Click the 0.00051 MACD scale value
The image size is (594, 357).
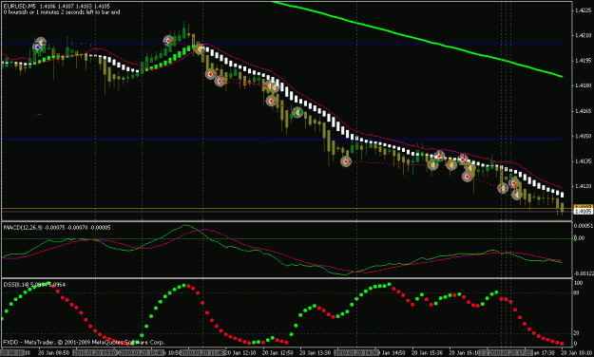click(584, 226)
